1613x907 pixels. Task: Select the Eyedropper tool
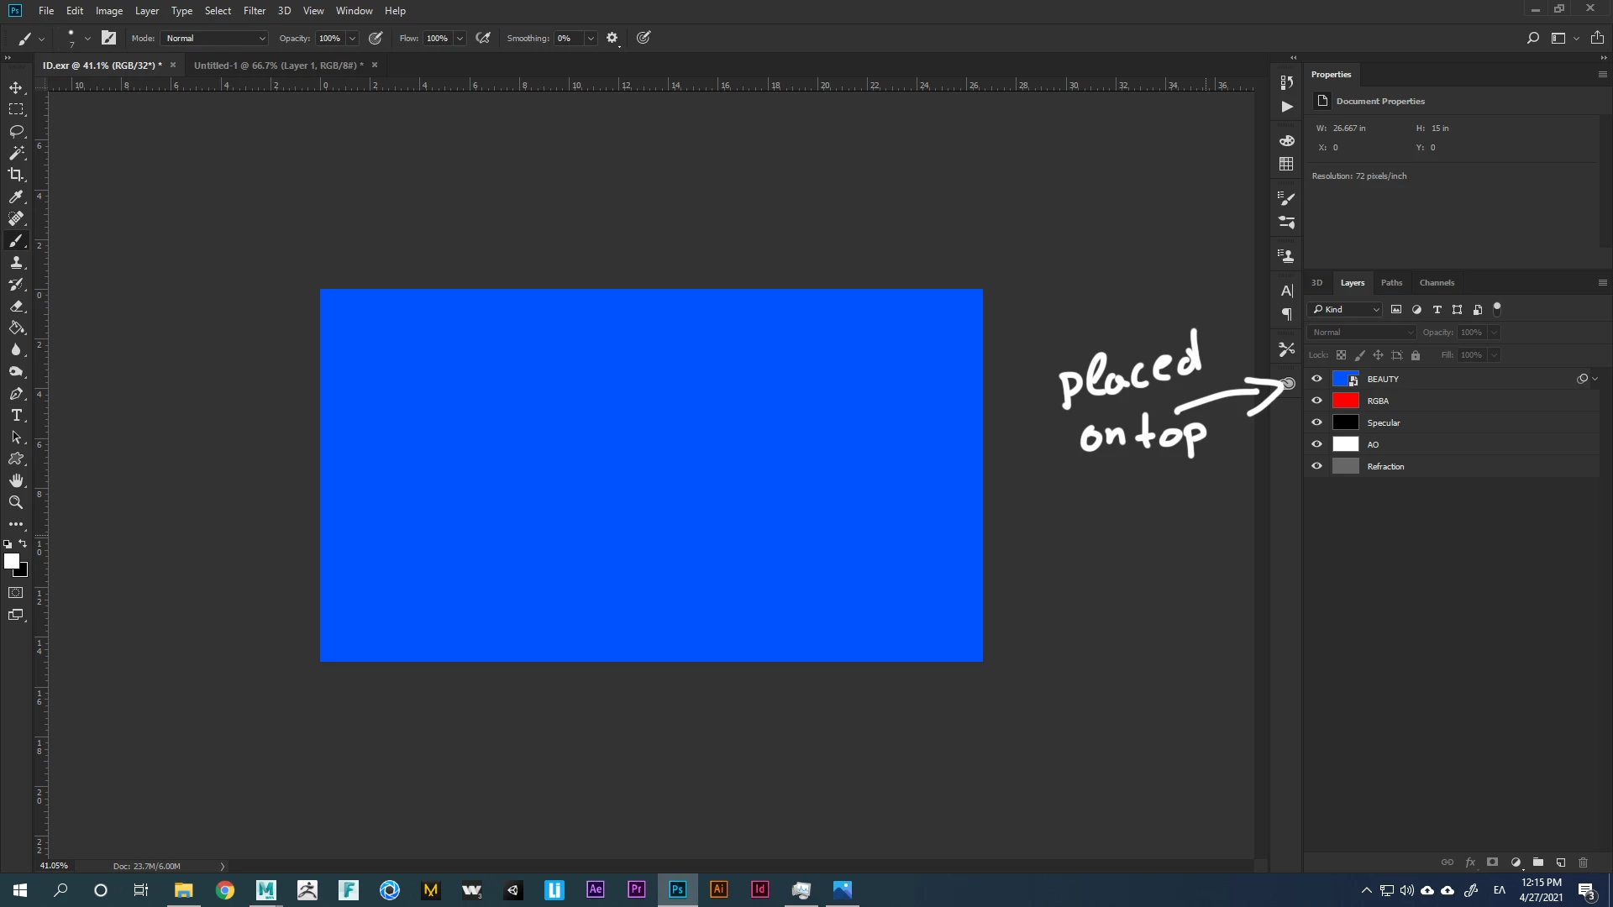16,197
